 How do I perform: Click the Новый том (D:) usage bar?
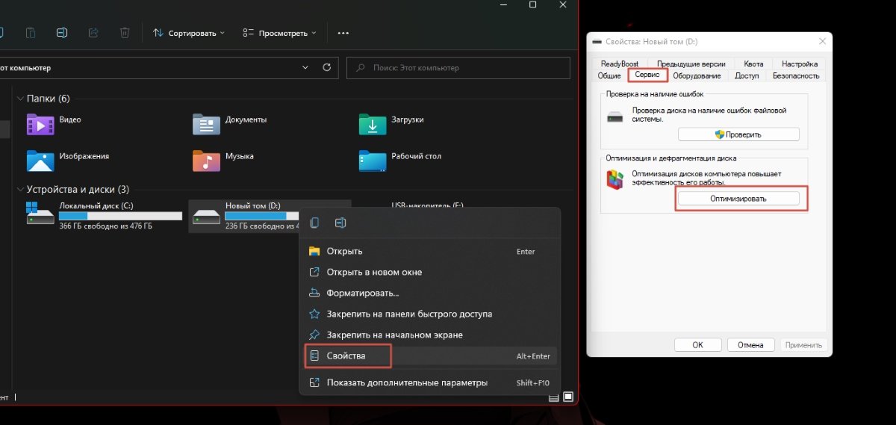pos(287,216)
